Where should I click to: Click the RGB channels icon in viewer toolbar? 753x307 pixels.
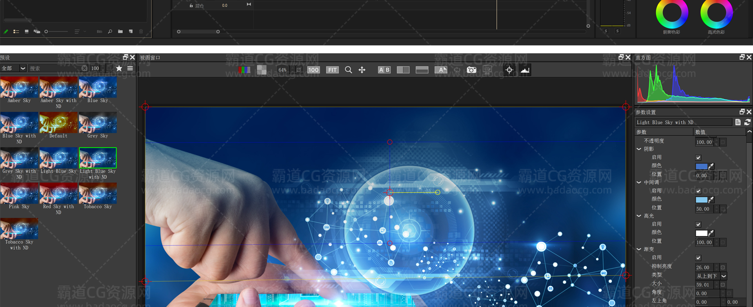244,70
